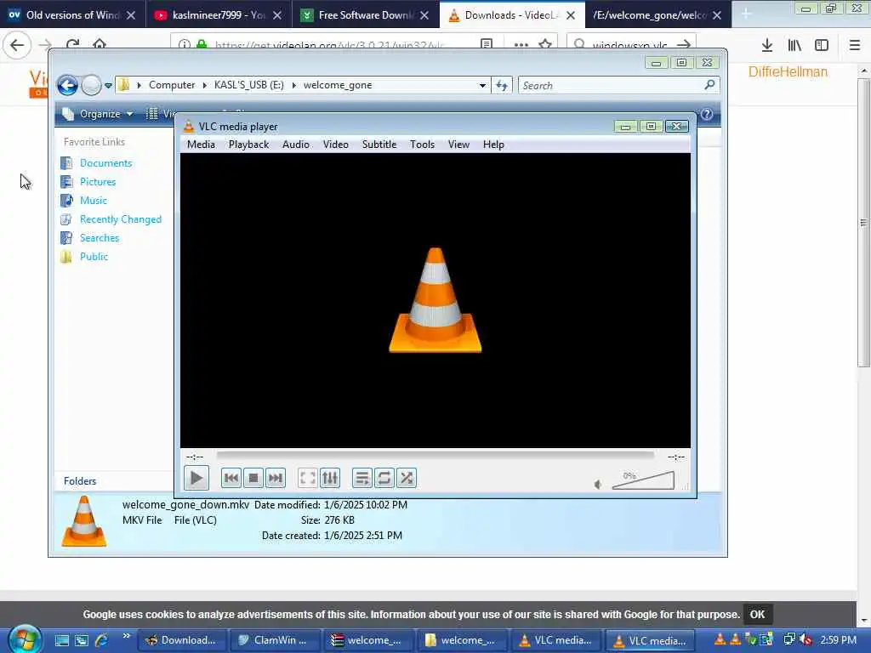The width and height of the screenshot is (871, 653).
Task: Show VLC extended settings (equalizer icon)
Action: click(x=330, y=478)
